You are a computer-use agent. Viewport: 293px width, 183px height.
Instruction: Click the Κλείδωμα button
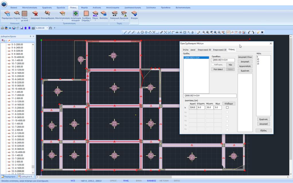[x=229, y=104]
